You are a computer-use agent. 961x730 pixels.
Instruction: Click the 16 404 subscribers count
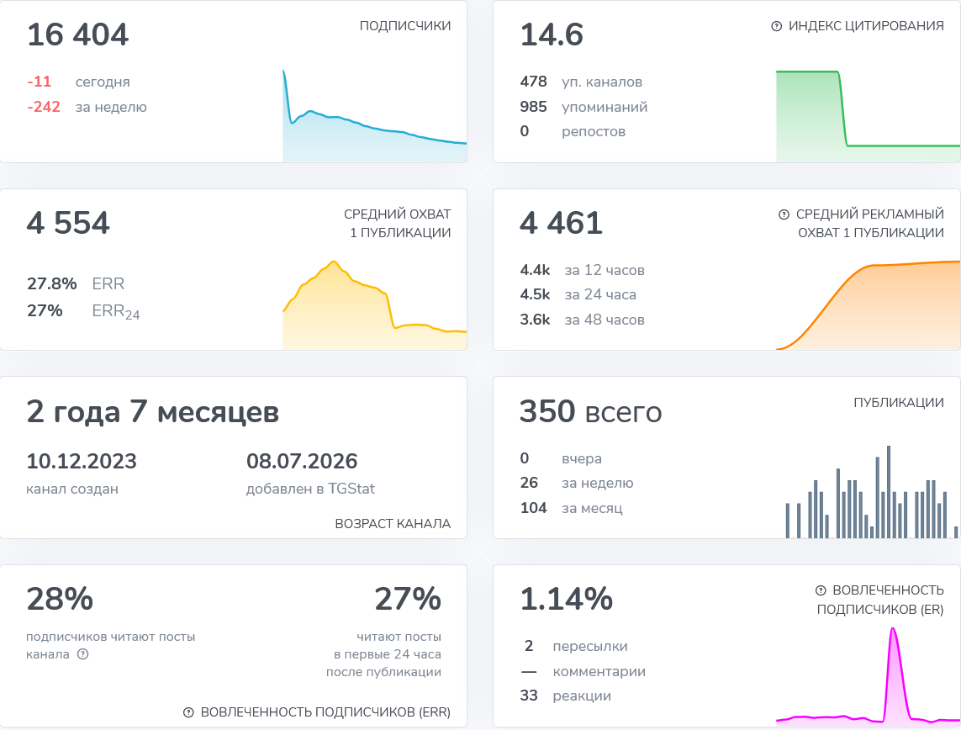[78, 34]
